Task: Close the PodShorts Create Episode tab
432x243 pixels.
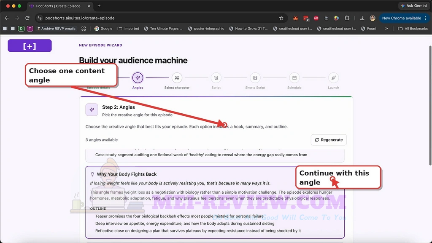Action: 89,6
